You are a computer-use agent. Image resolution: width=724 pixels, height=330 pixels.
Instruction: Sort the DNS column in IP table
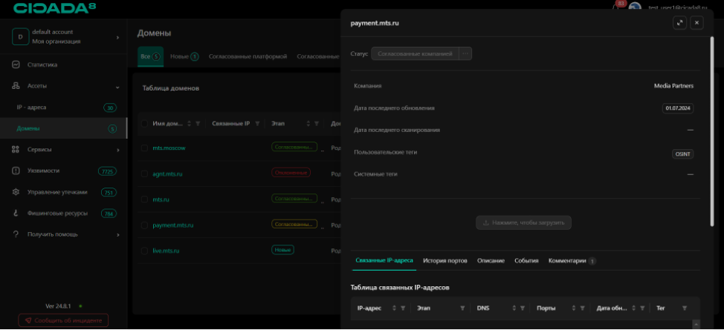coord(513,308)
